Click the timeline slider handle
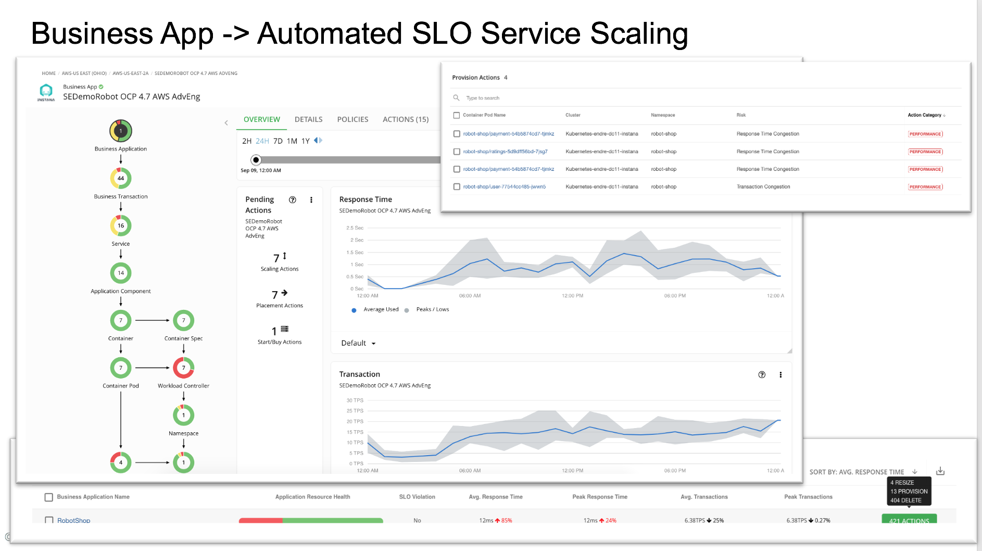The height and width of the screenshot is (551, 982). [256, 160]
